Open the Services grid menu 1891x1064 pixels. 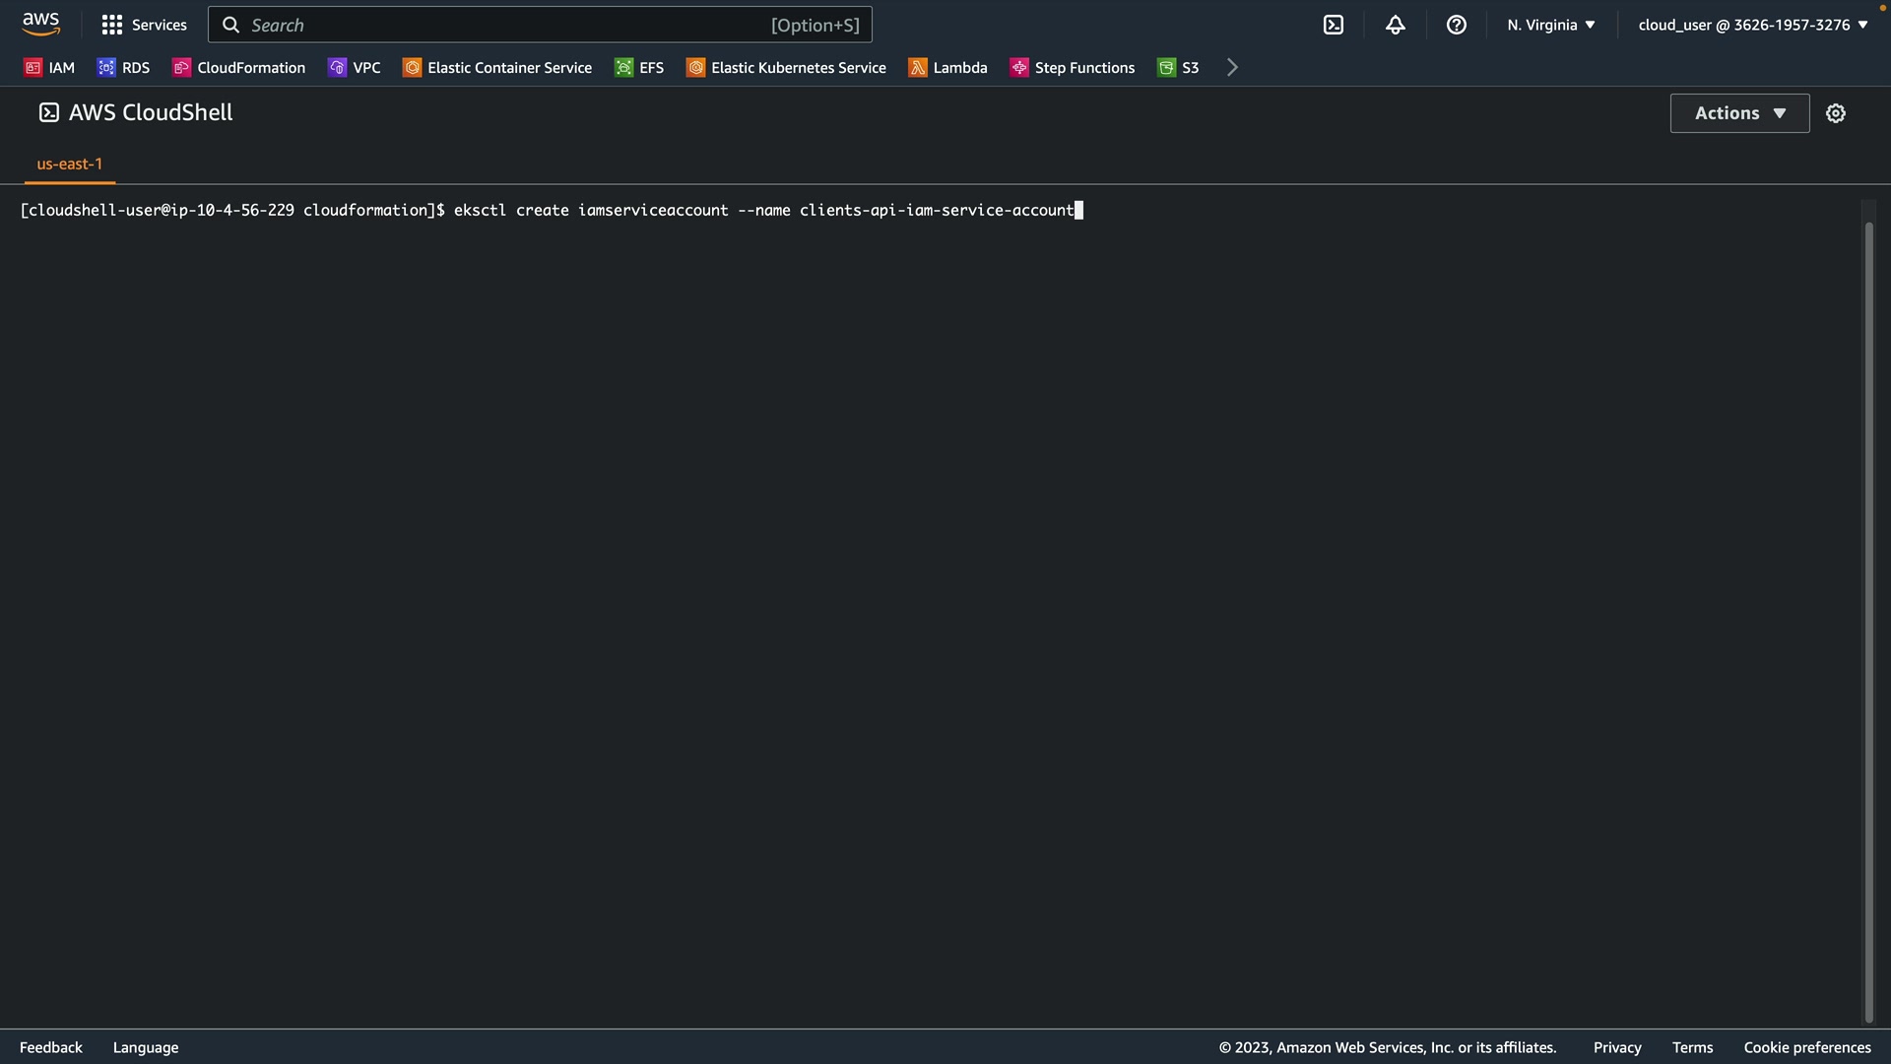click(144, 25)
